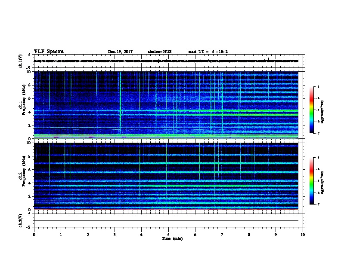Click inside the ch.2 spectrogram plot
341x263 pixels.
click(166, 176)
